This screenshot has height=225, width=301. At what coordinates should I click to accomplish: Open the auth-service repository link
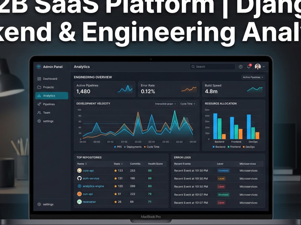91,178
